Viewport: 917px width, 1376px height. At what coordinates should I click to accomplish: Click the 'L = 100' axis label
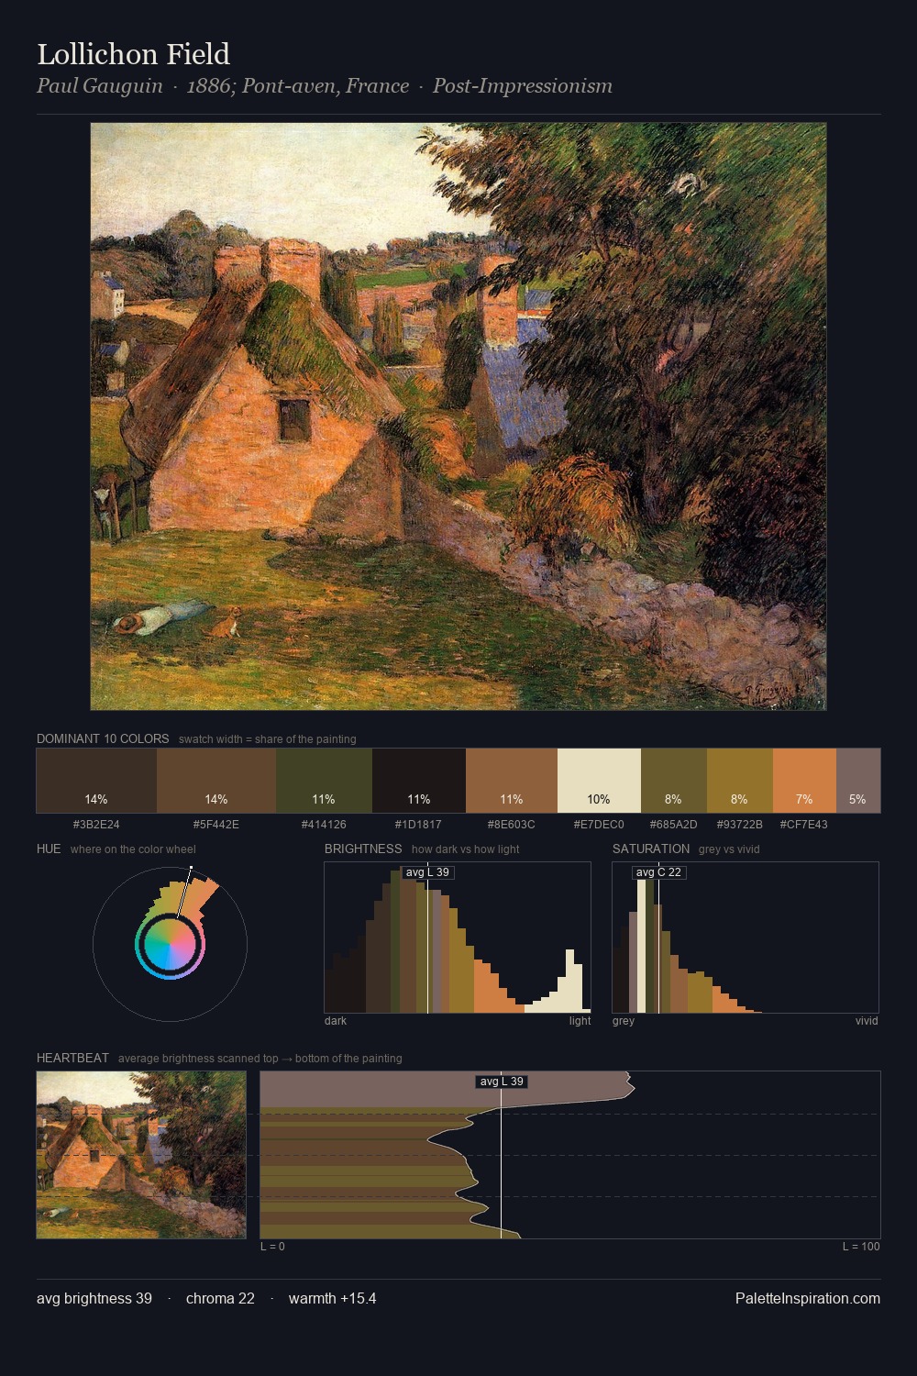tap(861, 1247)
